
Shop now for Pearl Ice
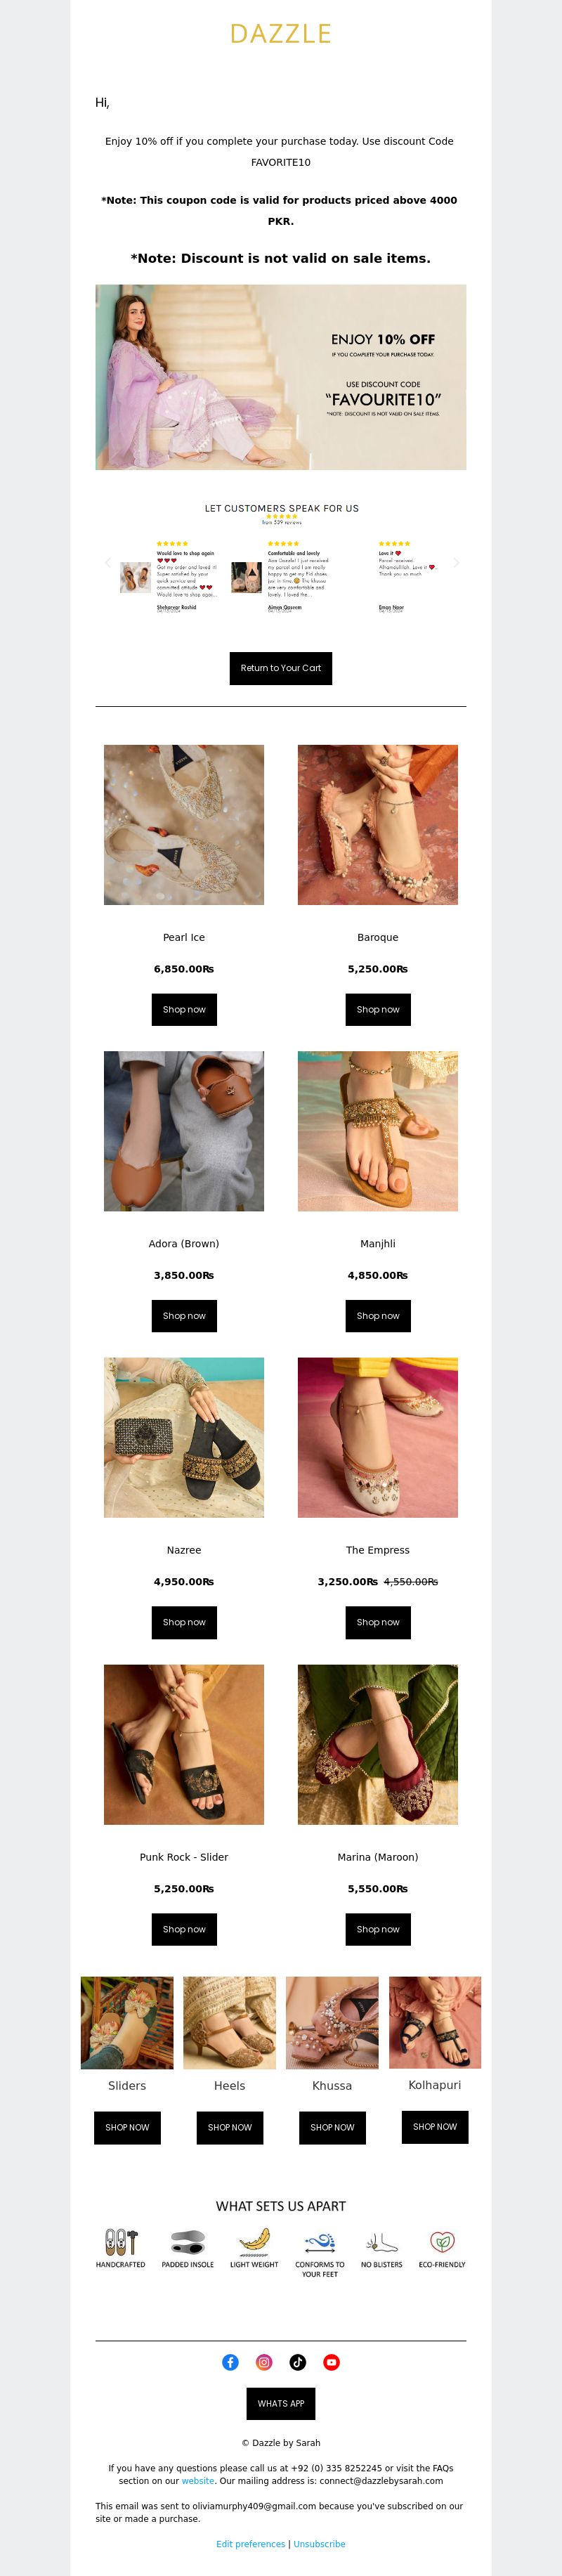pos(184,1009)
